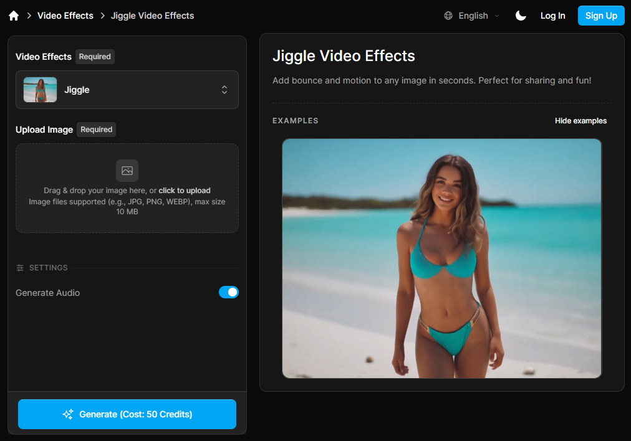Click the globe language icon
The height and width of the screenshot is (441, 631).
click(x=448, y=16)
